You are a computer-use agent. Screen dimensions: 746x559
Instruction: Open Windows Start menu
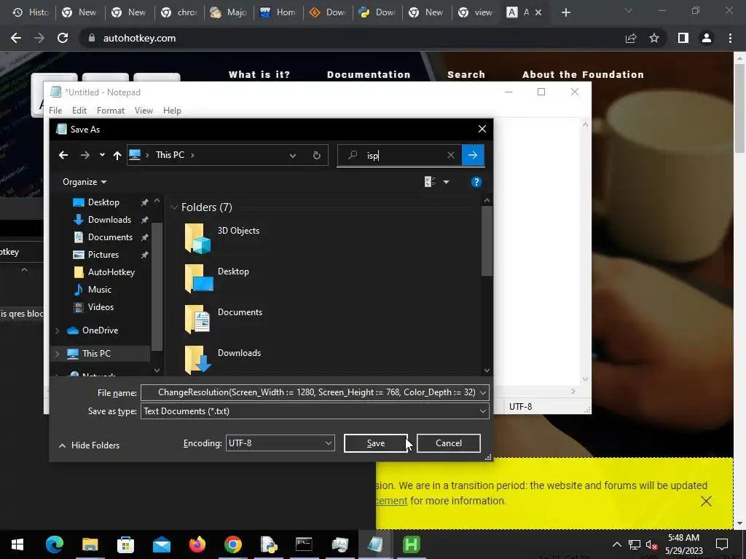pyautogui.click(x=17, y=544)
